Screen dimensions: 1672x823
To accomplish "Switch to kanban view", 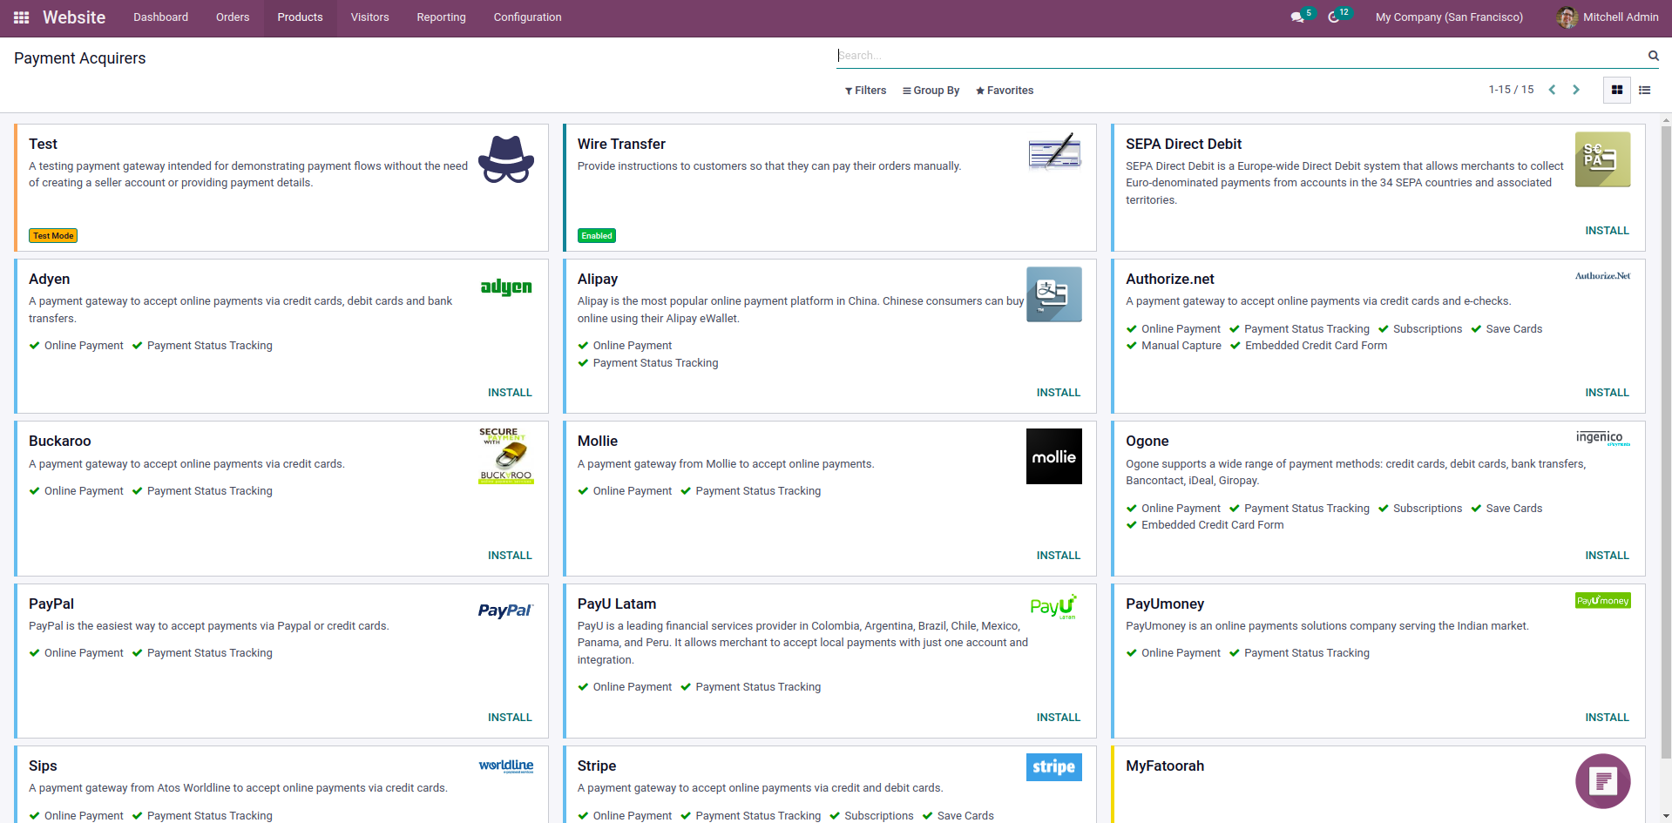I will tap(1617, 90).
